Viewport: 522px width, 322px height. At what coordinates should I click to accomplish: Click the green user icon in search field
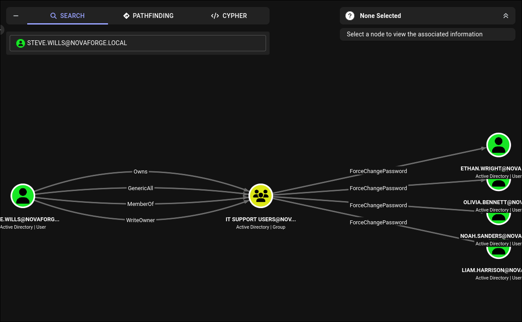tap(21, 43)
